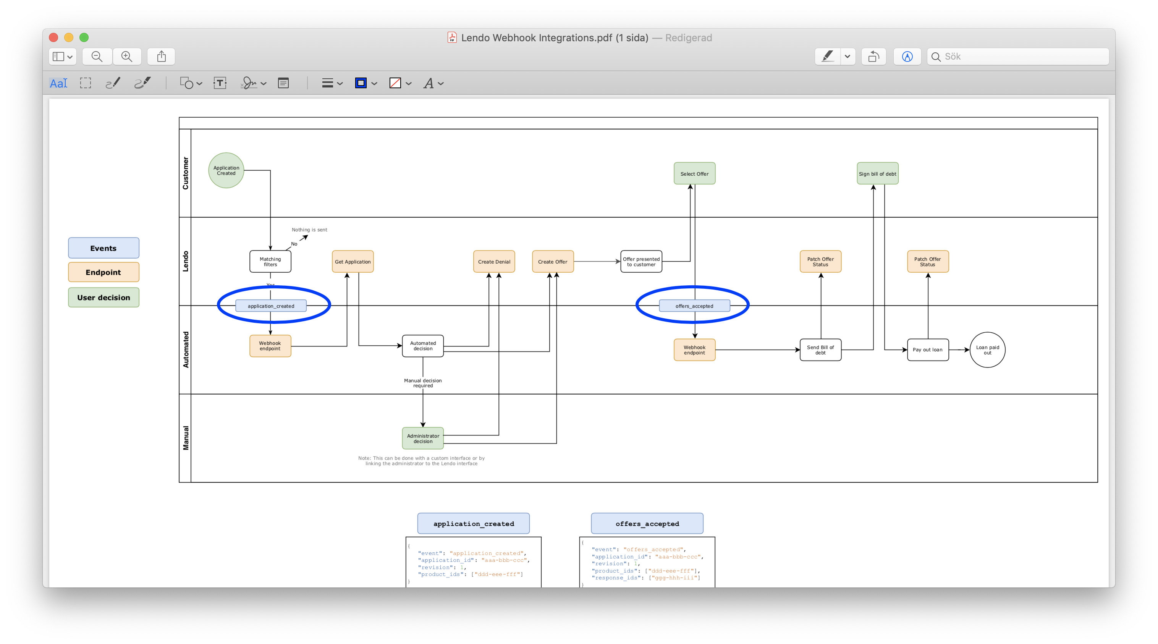Toggle the highlight pen button
The width and height of the screenshot is (1158, 644).
point(828,57)
